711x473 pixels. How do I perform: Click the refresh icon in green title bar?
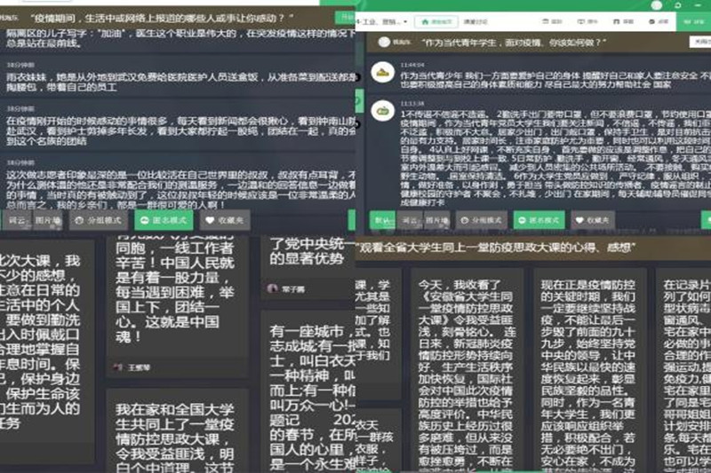678,5
